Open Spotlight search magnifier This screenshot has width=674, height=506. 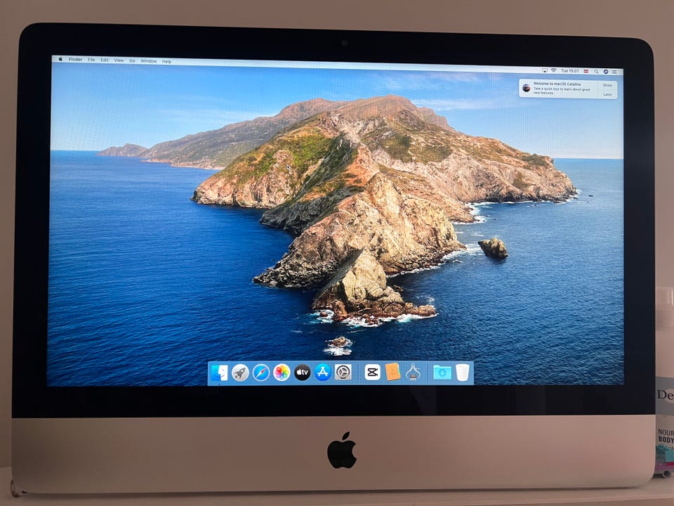(596, 72)
